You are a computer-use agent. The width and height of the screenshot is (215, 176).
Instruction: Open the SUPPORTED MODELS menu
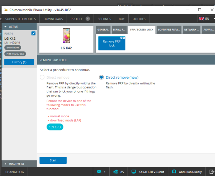click(x=20, y=19)
